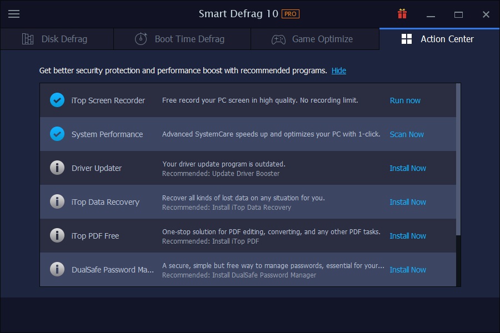
Task: Open the hamburger main menu
Action: [14, 14]
